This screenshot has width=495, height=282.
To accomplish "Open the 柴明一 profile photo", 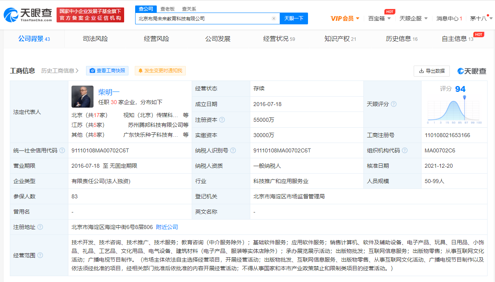I will coord(82,97).
